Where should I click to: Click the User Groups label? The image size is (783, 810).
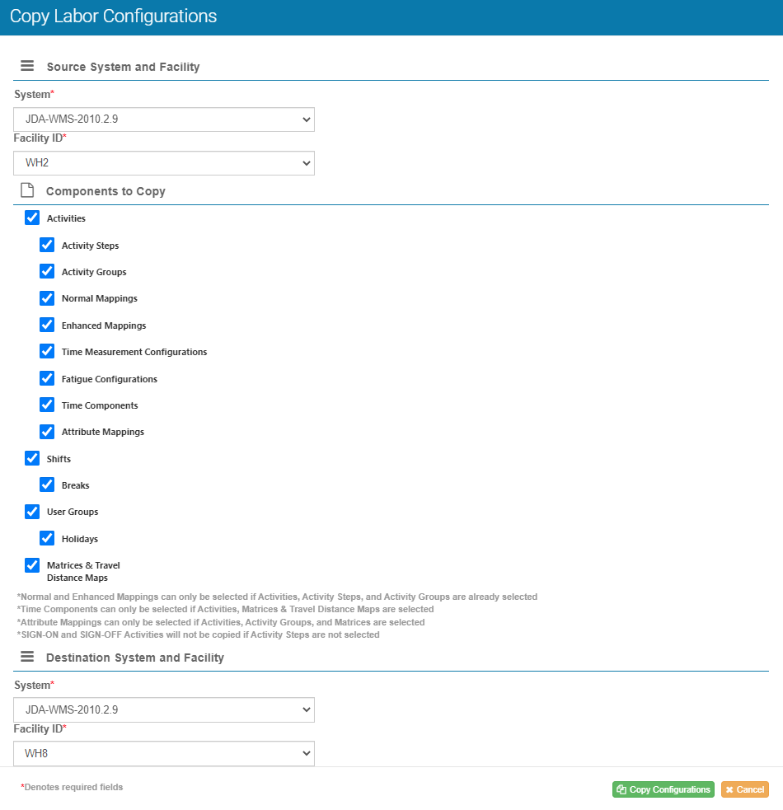[x=73, y=512]
